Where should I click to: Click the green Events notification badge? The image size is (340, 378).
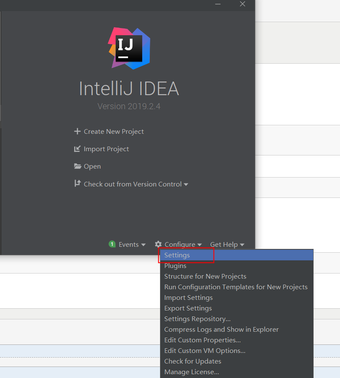point(112,244)
